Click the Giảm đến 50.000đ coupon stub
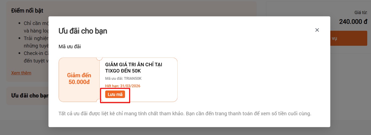 click(79, 79)
